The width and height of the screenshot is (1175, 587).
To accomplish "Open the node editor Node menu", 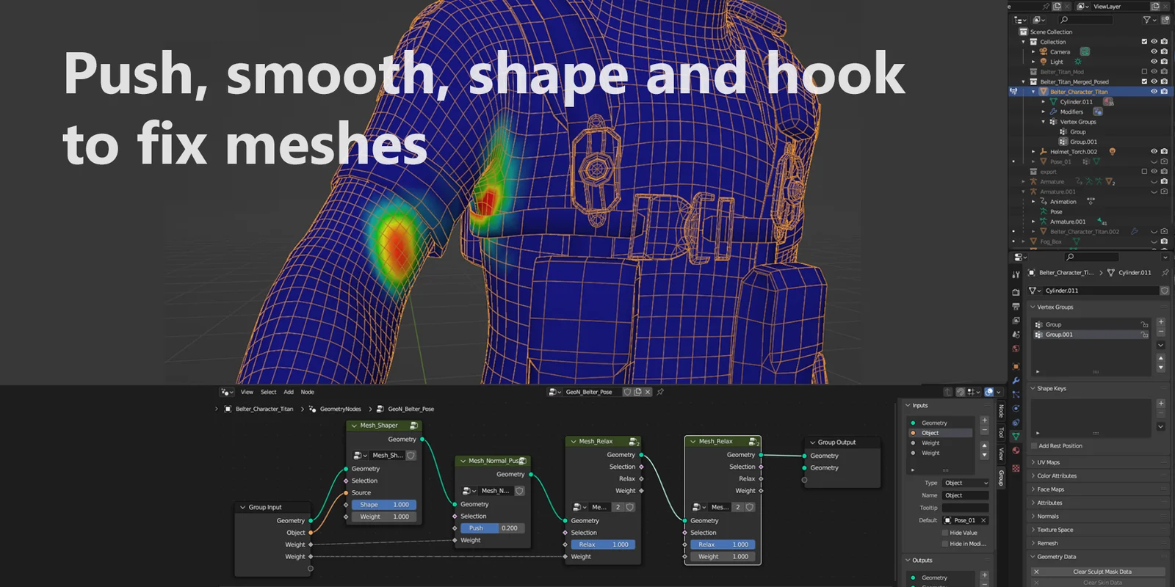I will point(307,392).
